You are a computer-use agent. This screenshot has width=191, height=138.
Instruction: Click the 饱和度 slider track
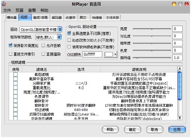tap(152, 43)
